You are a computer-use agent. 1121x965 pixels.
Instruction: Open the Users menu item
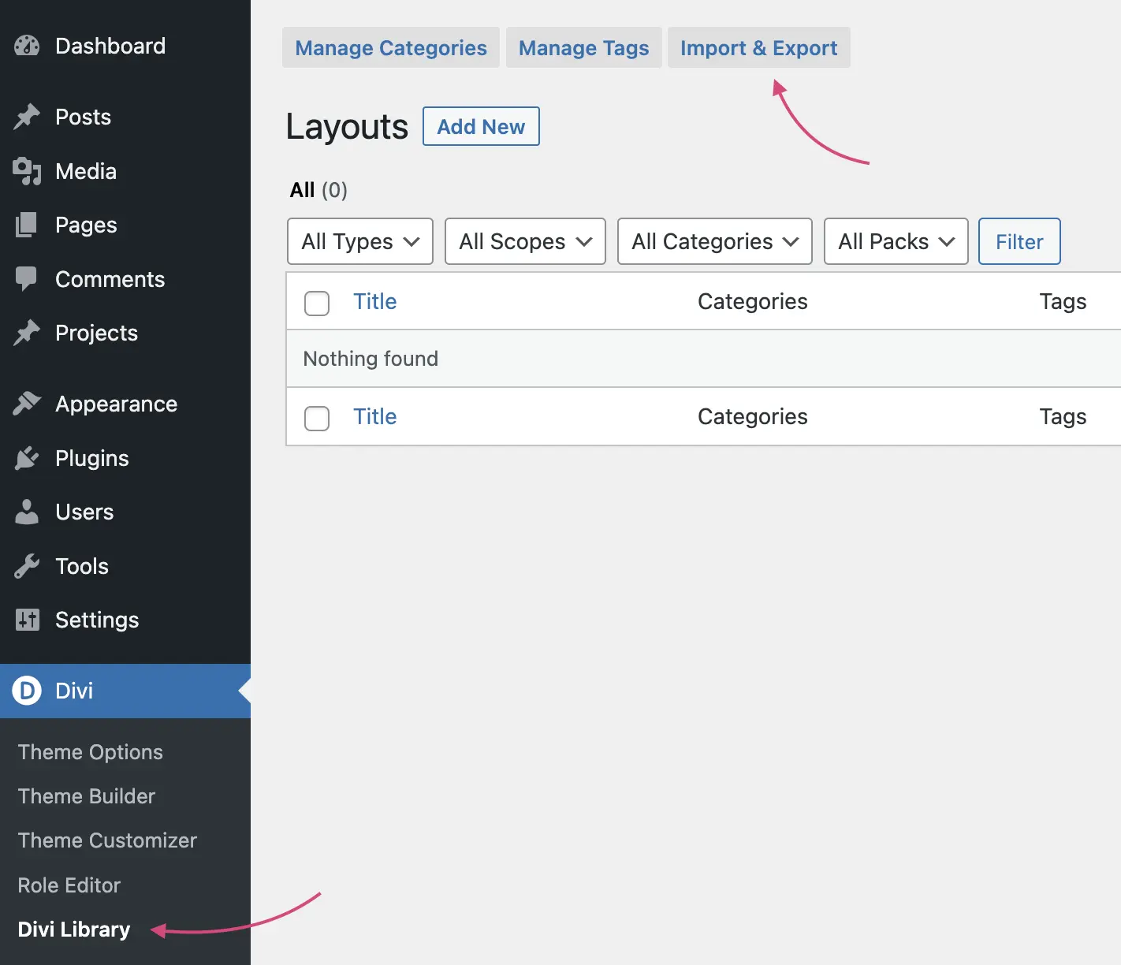(84, 512)
